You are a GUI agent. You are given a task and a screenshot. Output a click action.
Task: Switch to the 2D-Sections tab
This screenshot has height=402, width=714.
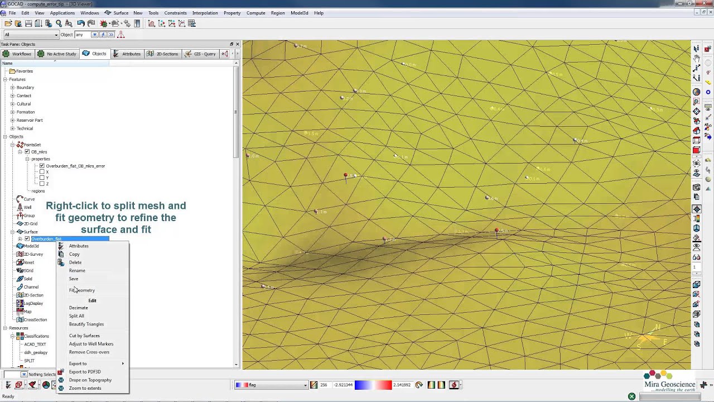pos(162,54)
